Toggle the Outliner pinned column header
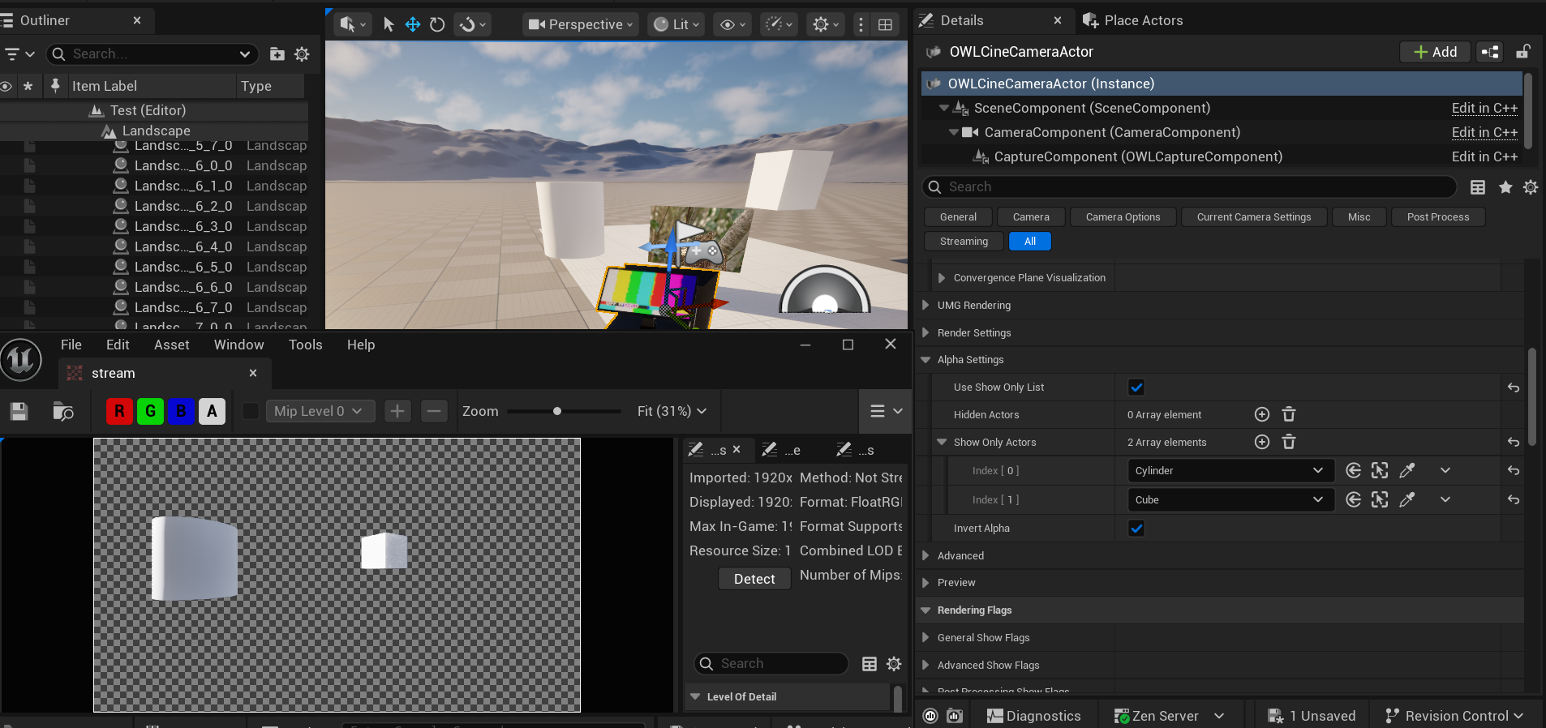Viewport: 1546px width, 728px height. tap(55, 85)
